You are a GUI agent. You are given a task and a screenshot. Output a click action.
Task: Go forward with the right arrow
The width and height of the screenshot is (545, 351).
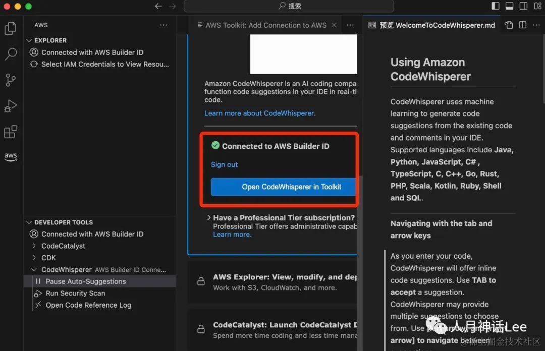(x=173, y=6)
